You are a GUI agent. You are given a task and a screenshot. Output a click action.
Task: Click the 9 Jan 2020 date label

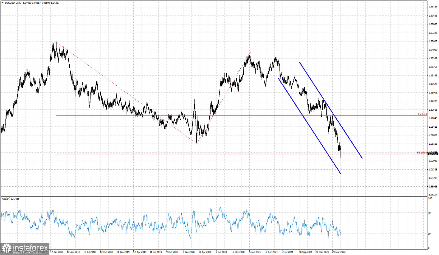tap(189, 252)
